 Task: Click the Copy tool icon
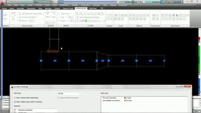[53, 13]
